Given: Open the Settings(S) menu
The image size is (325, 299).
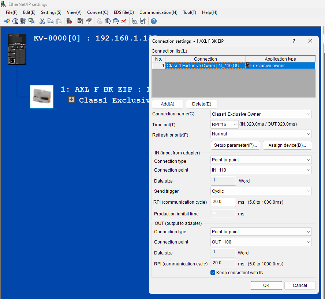Looking at the screenshot, I should tap(51, 12).
